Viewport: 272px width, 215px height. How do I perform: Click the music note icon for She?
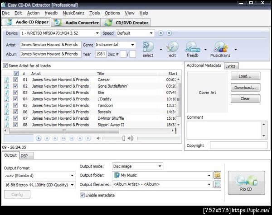tap(7, 93)
